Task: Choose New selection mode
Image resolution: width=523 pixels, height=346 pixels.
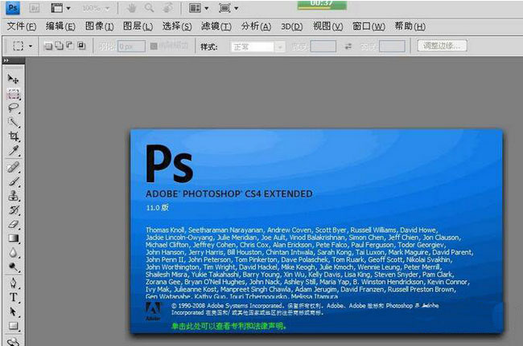Action: click(48, 46)
